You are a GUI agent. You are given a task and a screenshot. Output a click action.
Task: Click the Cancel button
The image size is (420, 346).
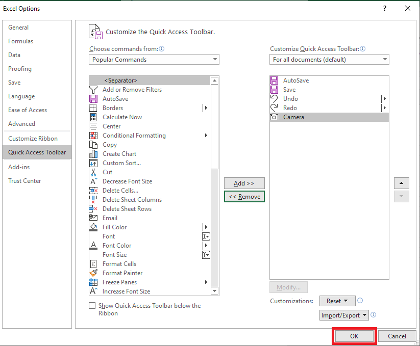pyautogui.click(x=397, y=336)
